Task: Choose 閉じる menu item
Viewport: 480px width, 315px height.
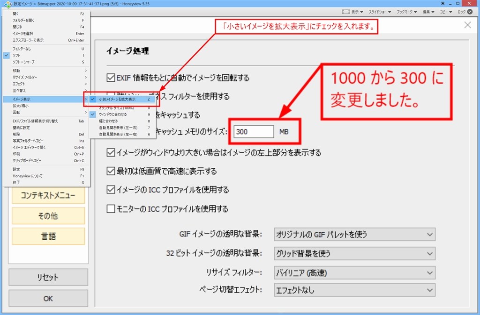Action: click(x=46, y=27)
